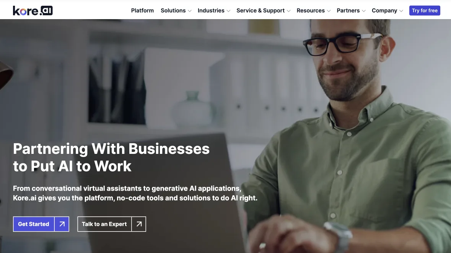Expand the Company dropdown chevron
The image size is (451, 253).
pyautogui.click(x=401, y=11)
